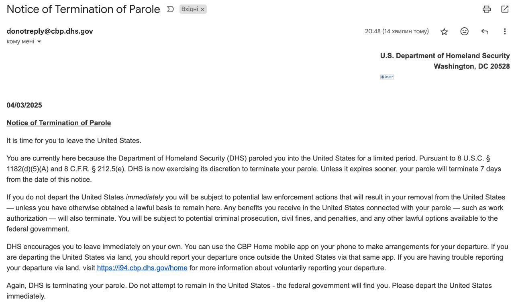
Task: Click the Вхідні label chip
Action: pos(189,9)
